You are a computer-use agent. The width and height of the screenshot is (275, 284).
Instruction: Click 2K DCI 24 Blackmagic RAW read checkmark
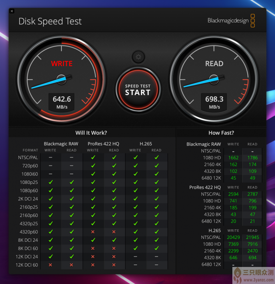tap(72, 199)
